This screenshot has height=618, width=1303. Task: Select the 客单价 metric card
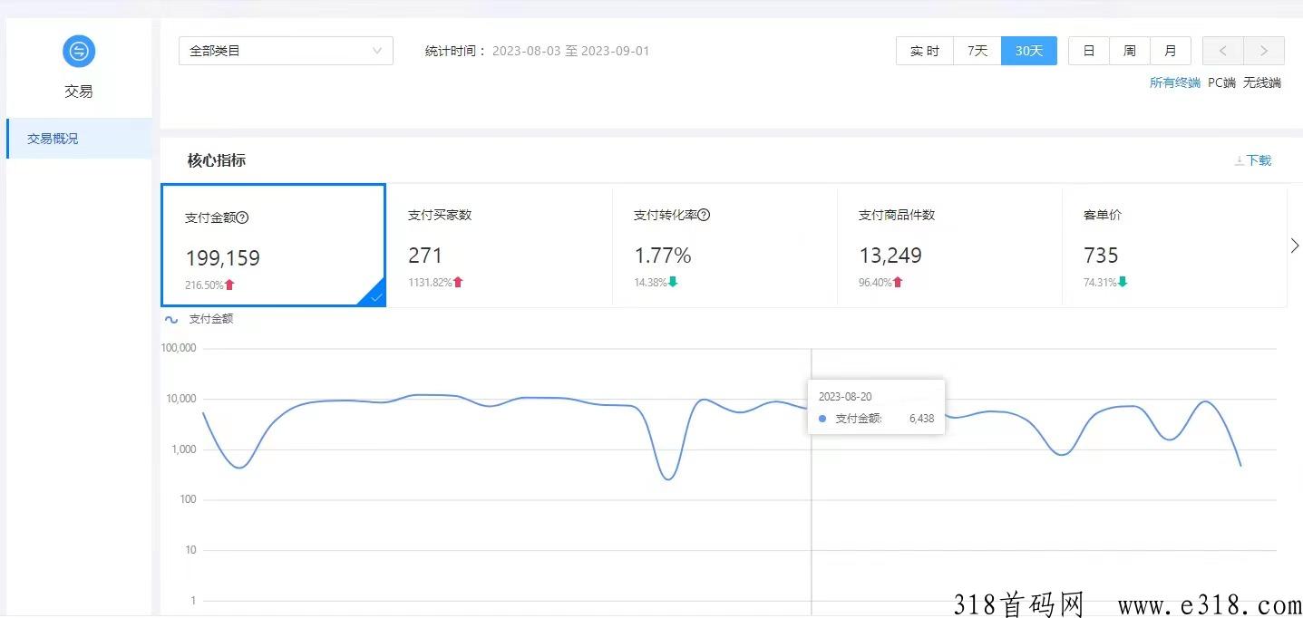[1173, 246]
